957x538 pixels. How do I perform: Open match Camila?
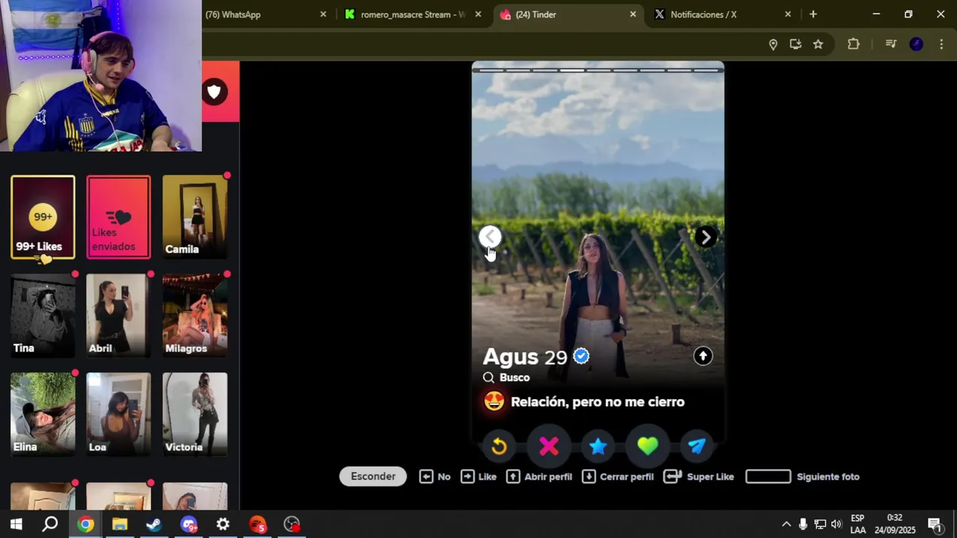pyautogui.click(x=194, y=217)
